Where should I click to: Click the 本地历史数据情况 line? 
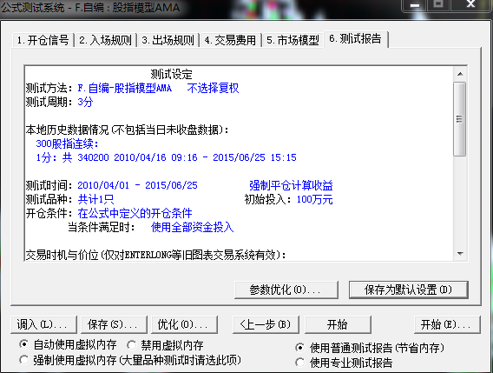(x=128, y=130)
